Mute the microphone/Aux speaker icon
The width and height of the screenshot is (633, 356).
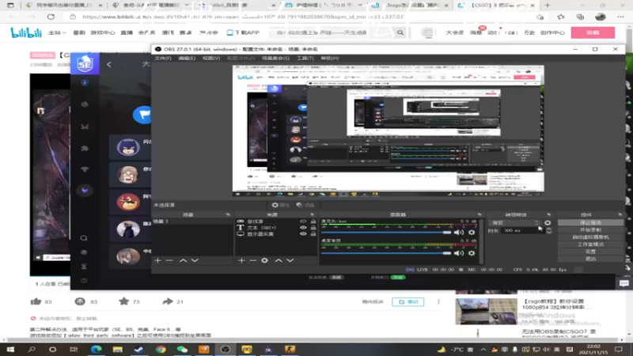pyautogui.click(x=459, y=233)
